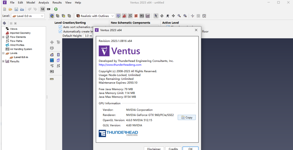Open the Results menu
Screen dimensions: 293x150
tap(57, 3)
